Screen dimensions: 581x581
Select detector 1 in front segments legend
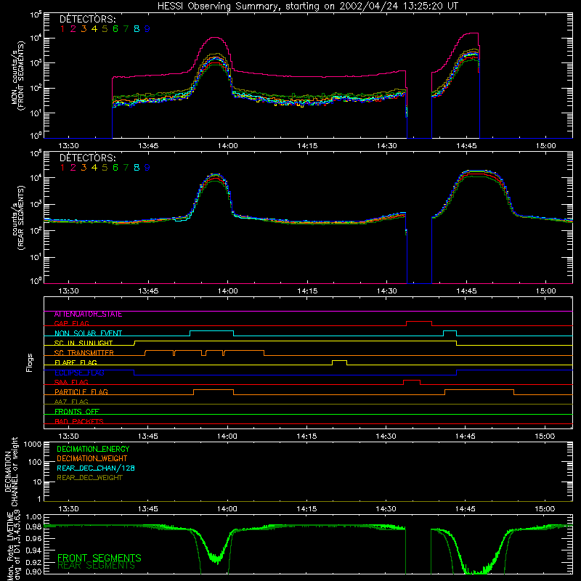tap(62, 29)
